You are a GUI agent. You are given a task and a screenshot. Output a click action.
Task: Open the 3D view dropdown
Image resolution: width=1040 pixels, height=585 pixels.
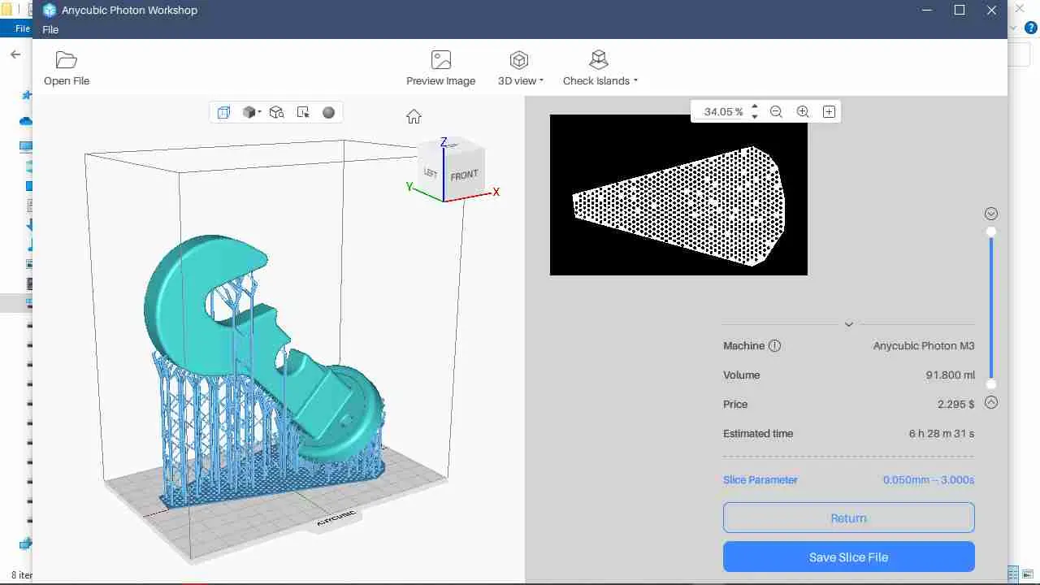[520, 68]
